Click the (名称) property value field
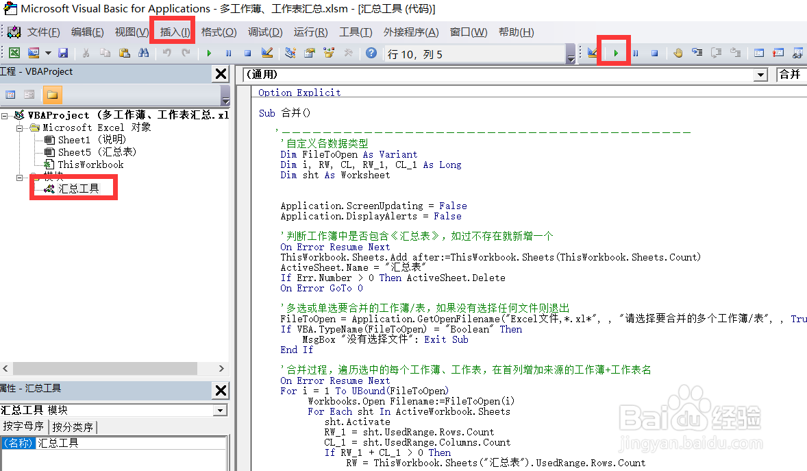807x471 pixels. pyautogui.click(x=131, y=443)
